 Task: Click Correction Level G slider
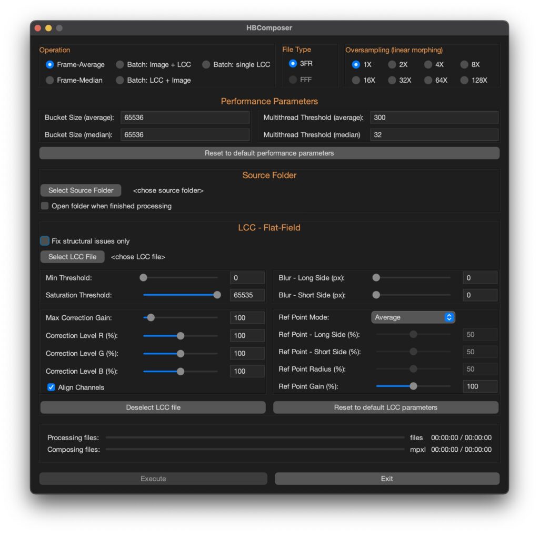[x=181, y=354]
